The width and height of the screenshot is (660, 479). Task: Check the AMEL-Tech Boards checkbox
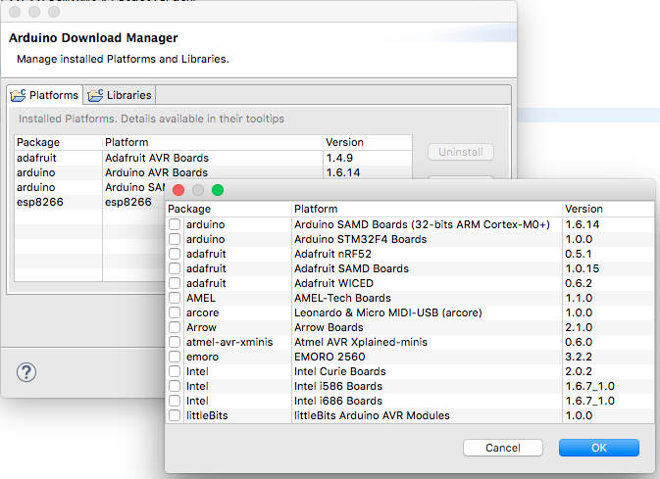[175, 298]
